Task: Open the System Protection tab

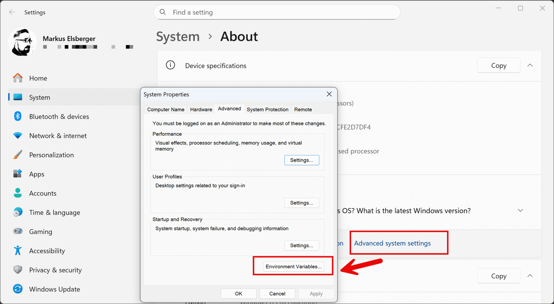Action: (268, 109)
